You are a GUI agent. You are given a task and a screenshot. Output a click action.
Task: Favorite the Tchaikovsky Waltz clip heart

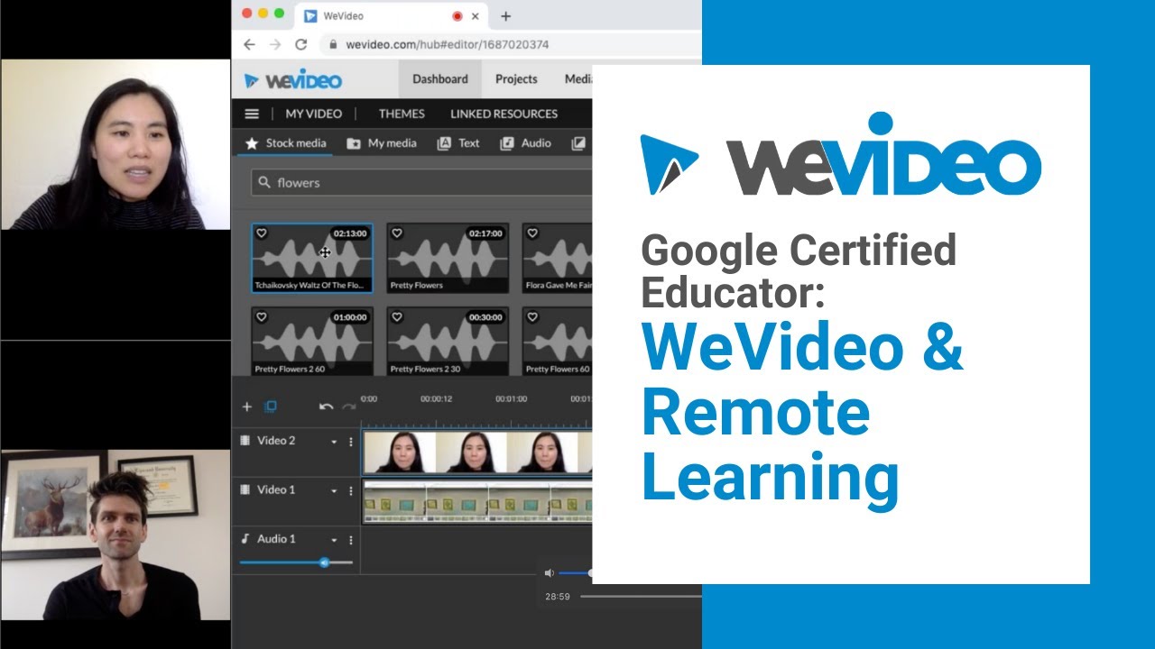click(x=262, y=233)
